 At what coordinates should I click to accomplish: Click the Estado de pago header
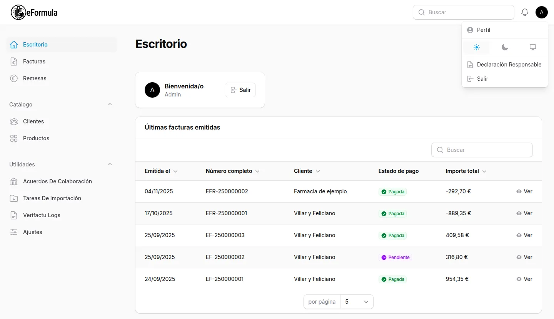[399, 171]
